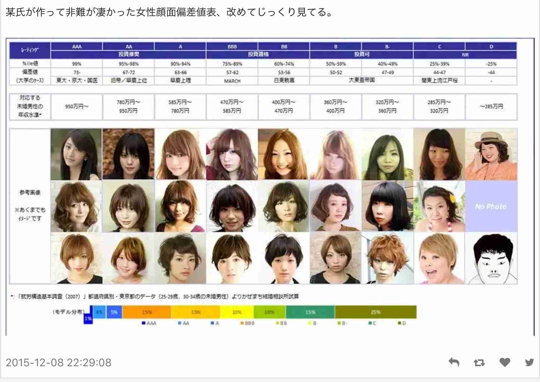Click the 50-52 deviation value cell
Screen dimensions: 540x382
click(x=336, y=72)
